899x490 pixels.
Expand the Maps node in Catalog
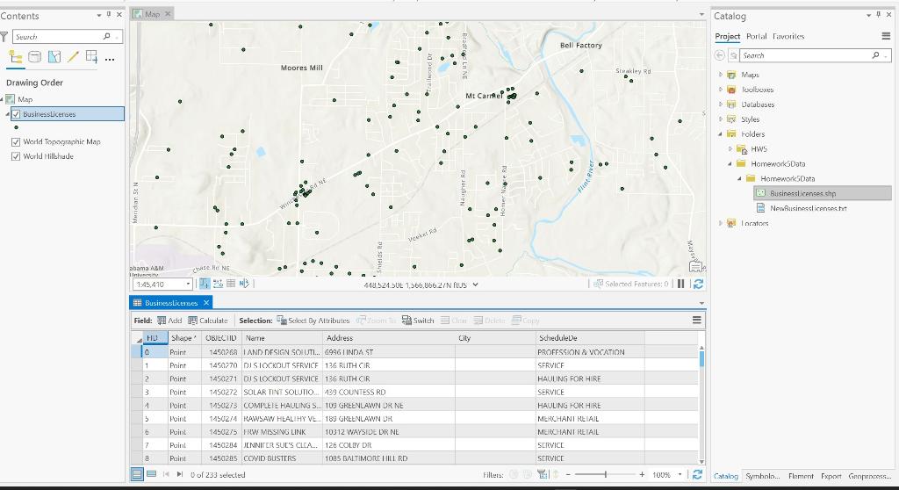[721, 75]
